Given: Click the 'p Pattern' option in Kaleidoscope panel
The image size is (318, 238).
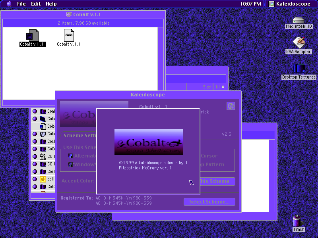Looking at the screenshot, I should tap(212, 165).
